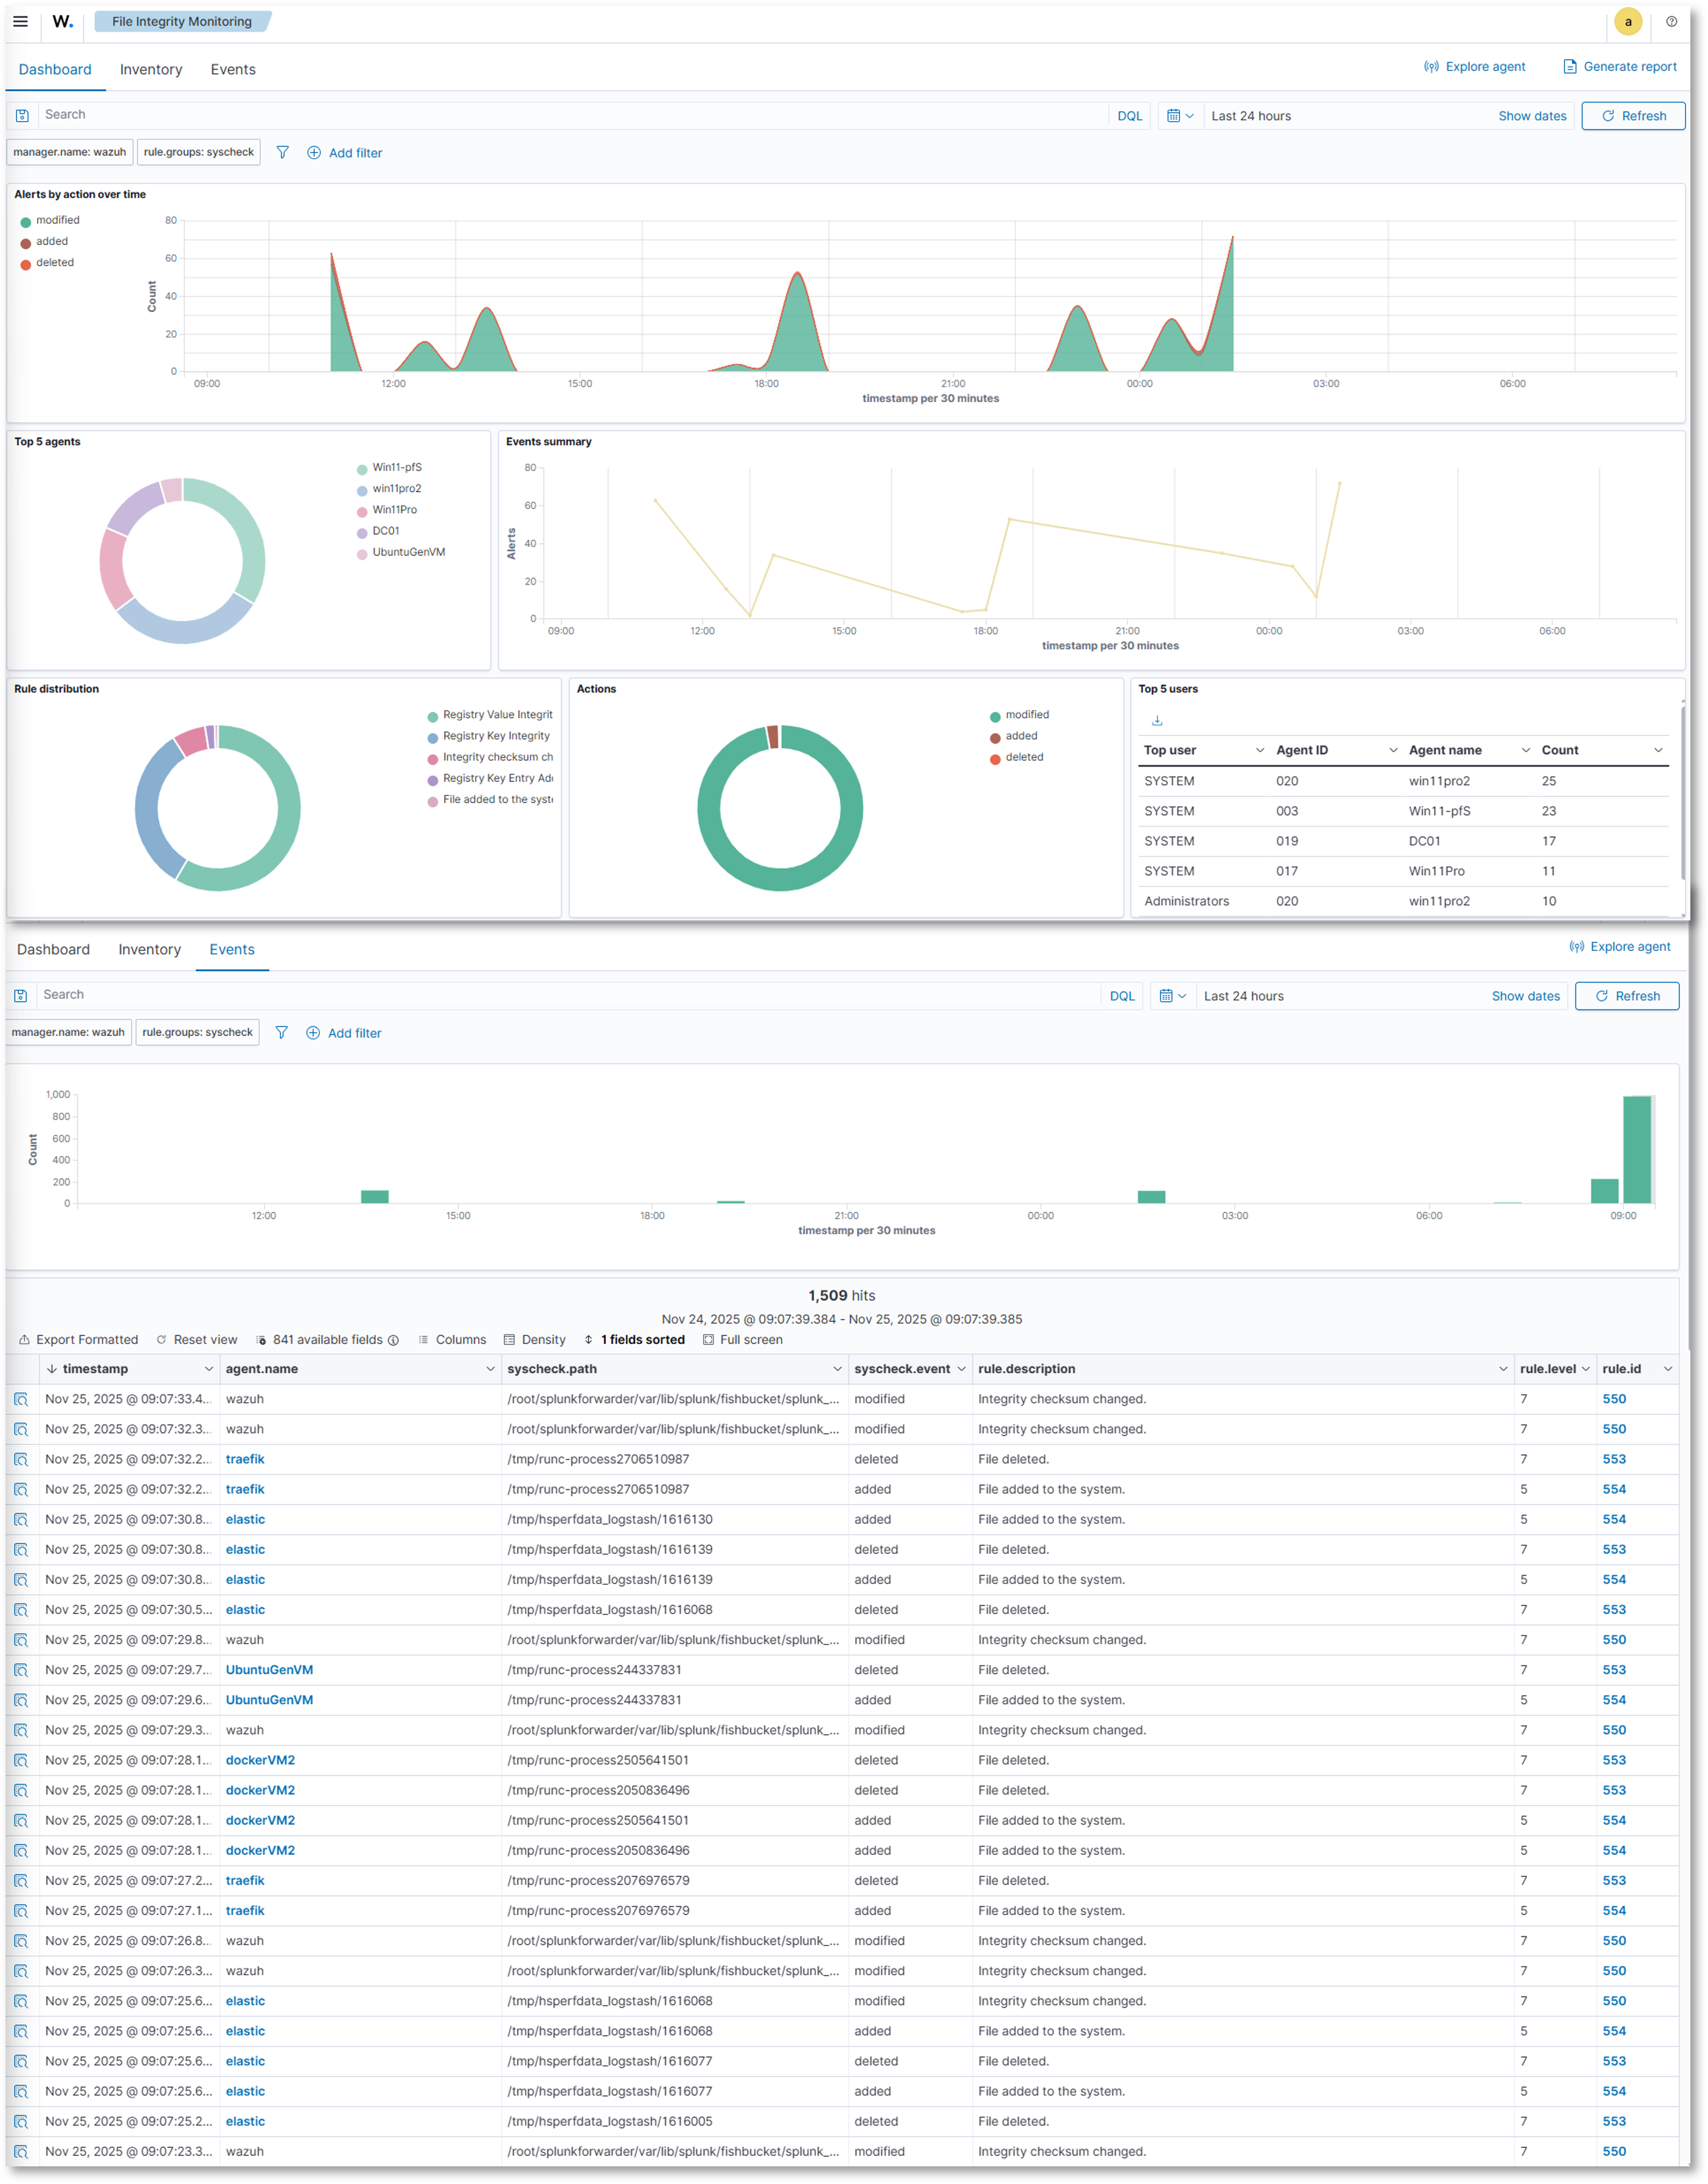Screen dimensions: 1708x2184
Task: Click the saved queries icon beside the search bar
Action: point(22,114)
